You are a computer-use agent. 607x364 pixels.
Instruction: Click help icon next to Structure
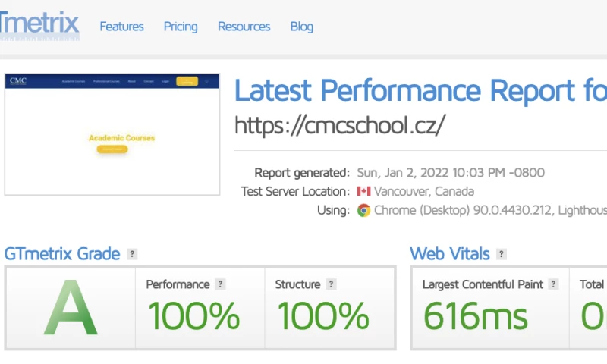pyautogui.click(x=332, y=284)
